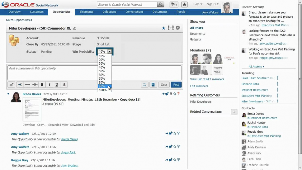The height and width of the screenshot is (170, 302).
Task: Select 90% in the probability list
Action: (105, 86)
